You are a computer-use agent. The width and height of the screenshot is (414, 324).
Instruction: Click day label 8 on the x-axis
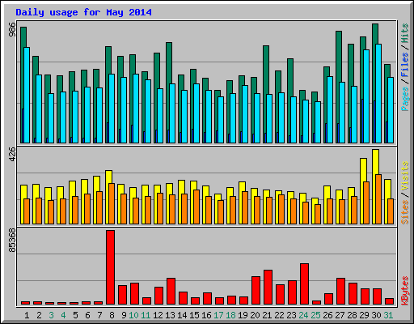[x=112, y=315]
